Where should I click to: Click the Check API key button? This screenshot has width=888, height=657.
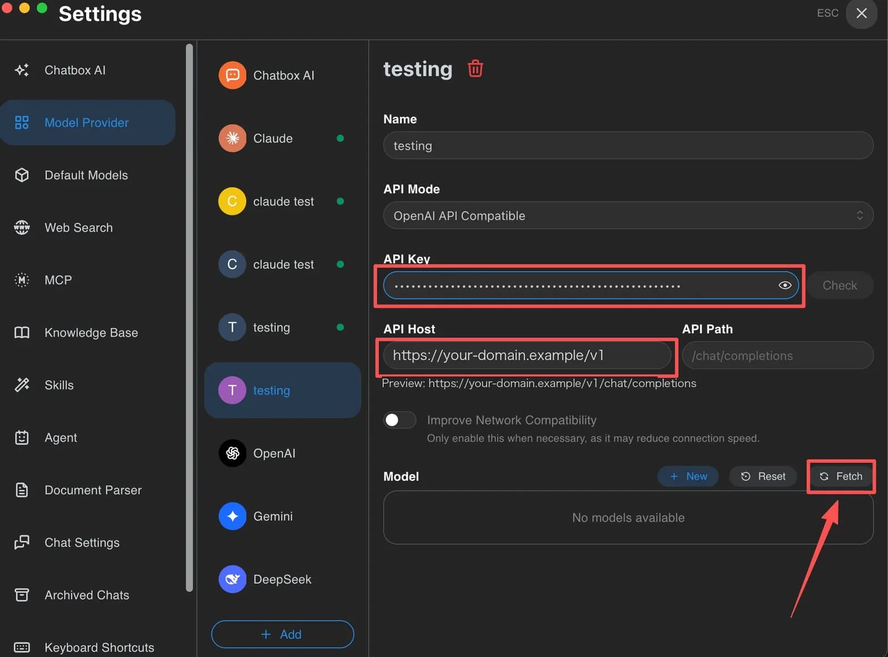(x=840, y=285)
